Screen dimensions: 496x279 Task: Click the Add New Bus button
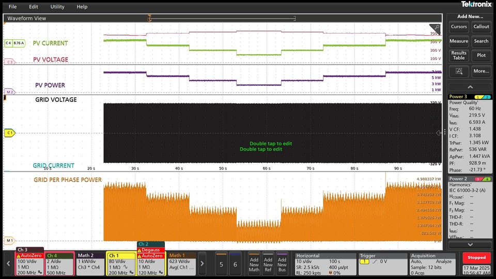pyautogui.click(x=282, y=263)
